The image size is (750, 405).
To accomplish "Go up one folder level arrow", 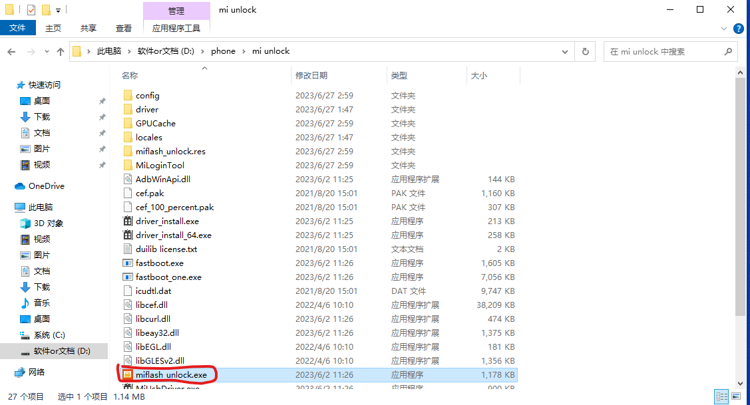I will pyautogui.click(x=61, y=52).
